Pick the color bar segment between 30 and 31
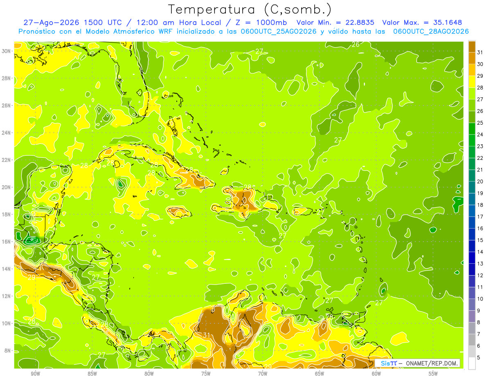This screenshot has width=491, height=379. (472, 58)
